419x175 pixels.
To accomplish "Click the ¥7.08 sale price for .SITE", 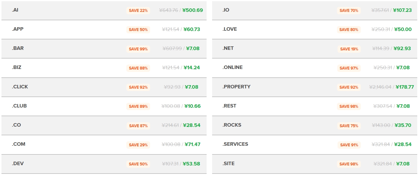I will (403, 164).
